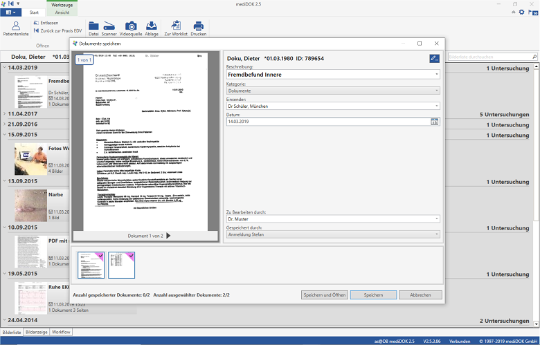
Task: Open the Patientenliste
Action: [15, 28]
